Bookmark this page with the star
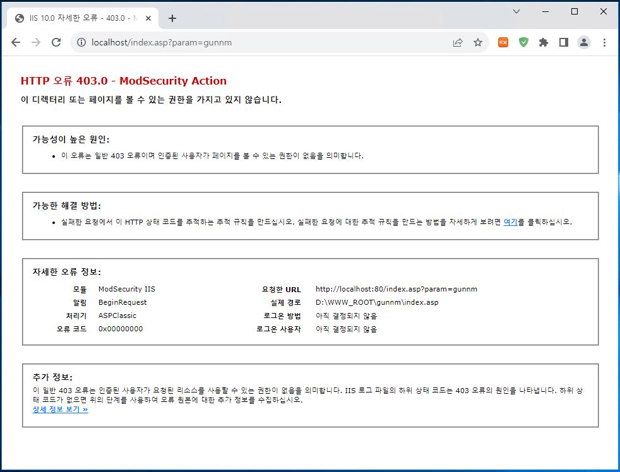 point(478,42)
